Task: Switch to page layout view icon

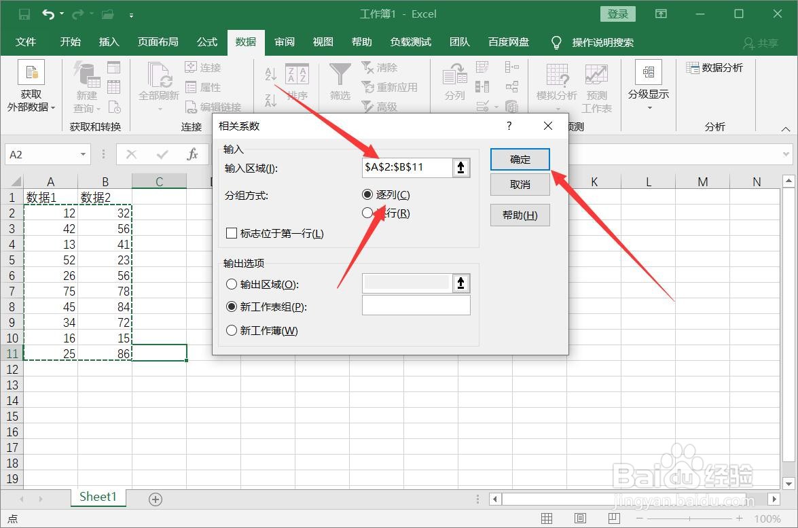Action: 580,518
